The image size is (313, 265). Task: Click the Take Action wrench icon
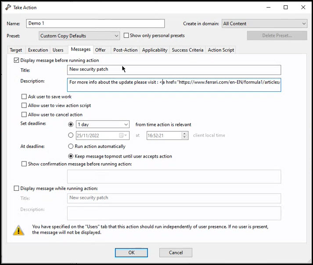[x=8, y=7]
